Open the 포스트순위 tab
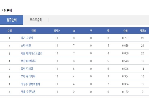The width and height of the screenshot is (149, 99). (36, 20)
